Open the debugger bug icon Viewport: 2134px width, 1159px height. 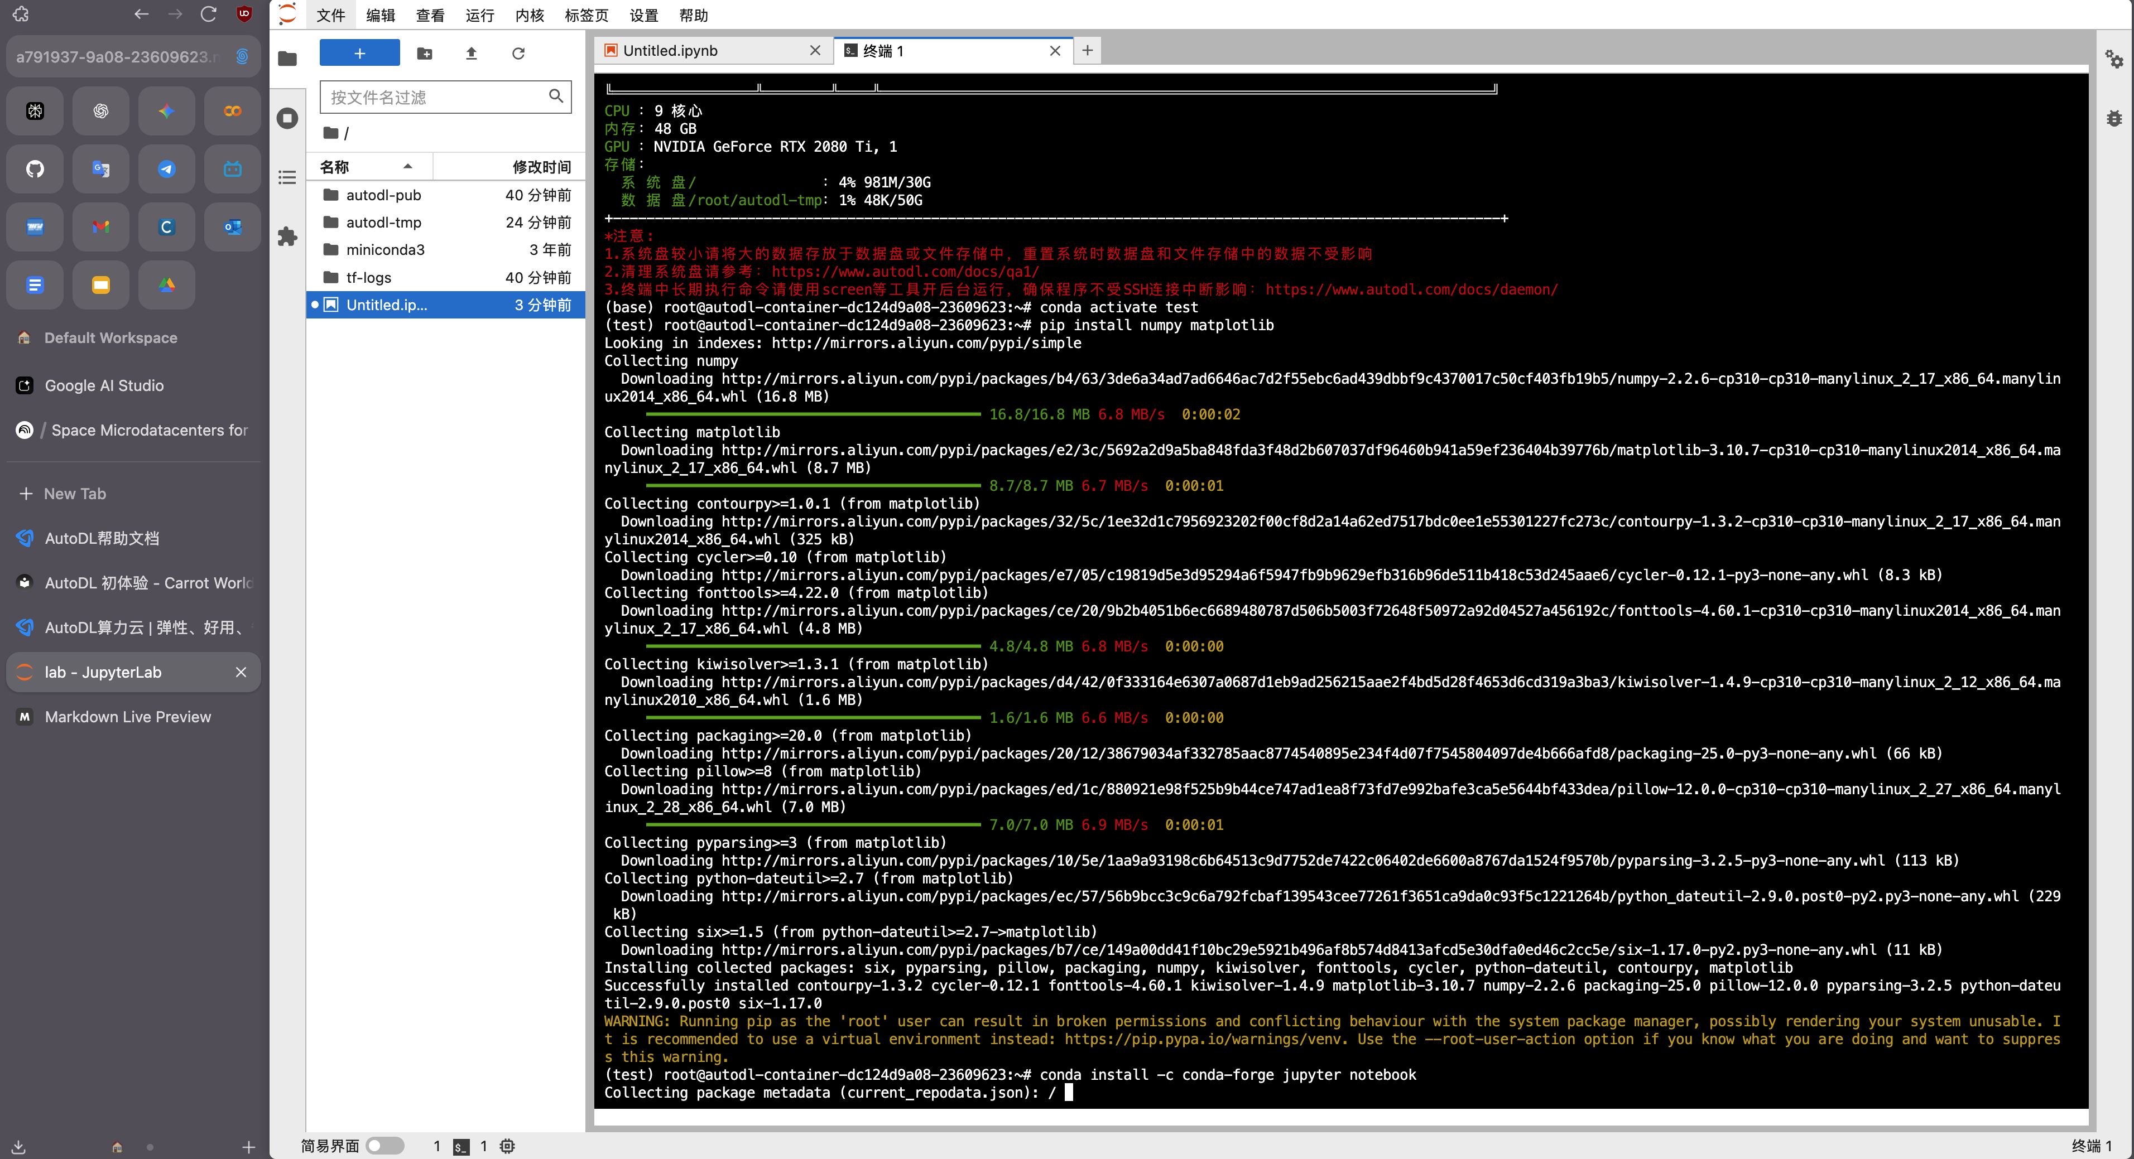click(x=2113, y=118)
